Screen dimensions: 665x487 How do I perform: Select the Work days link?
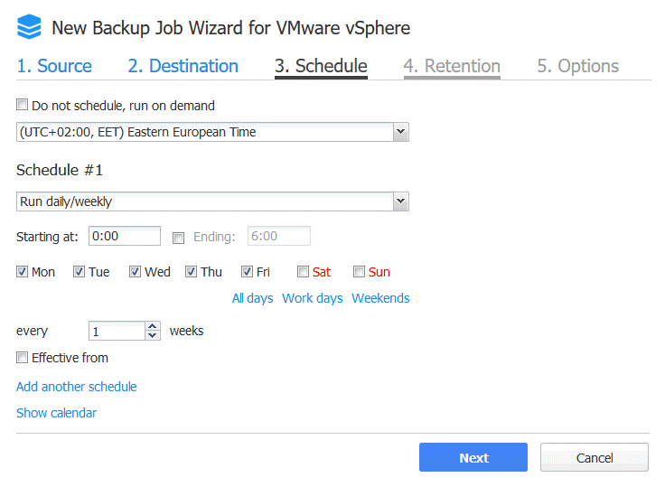click(312, 298)
